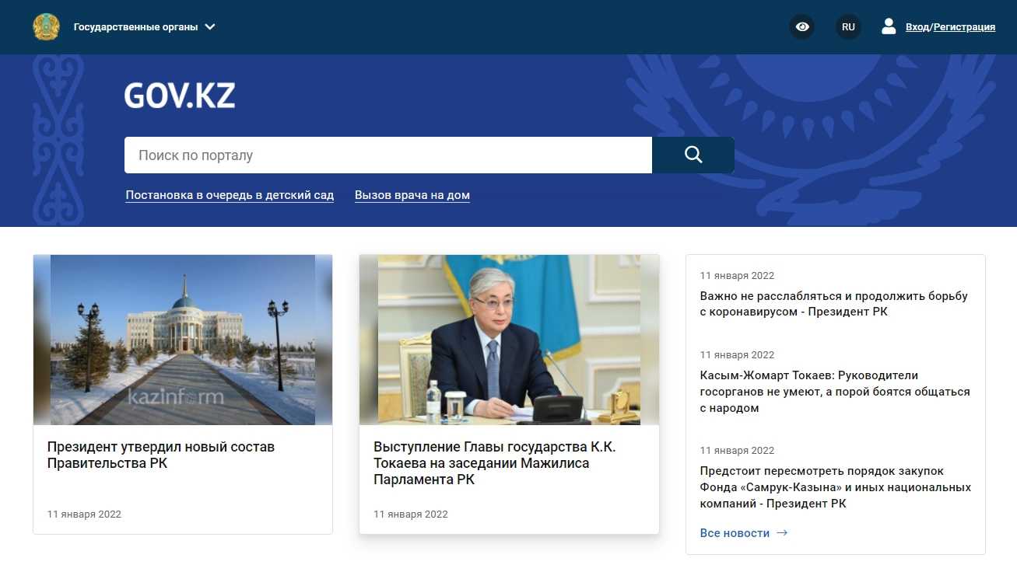Open the RU language selector
This screenshot has height=572, width=1017.
(x=848, y=27)
